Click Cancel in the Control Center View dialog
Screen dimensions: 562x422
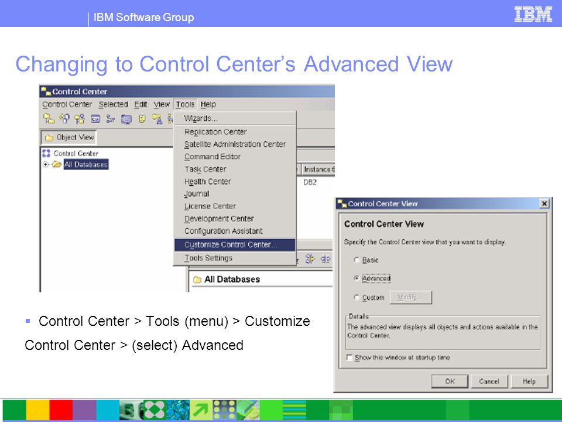(489, 381)
